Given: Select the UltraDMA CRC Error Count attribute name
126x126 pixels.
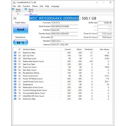Looking at the screenshot, I should (x=34, y=96).
